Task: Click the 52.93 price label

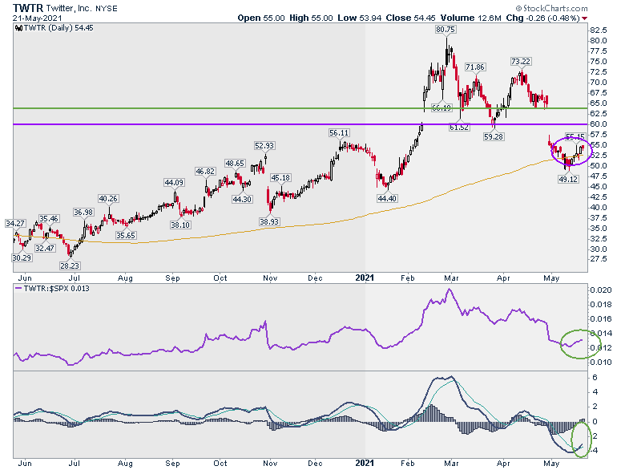Action: tap(264, 146)
